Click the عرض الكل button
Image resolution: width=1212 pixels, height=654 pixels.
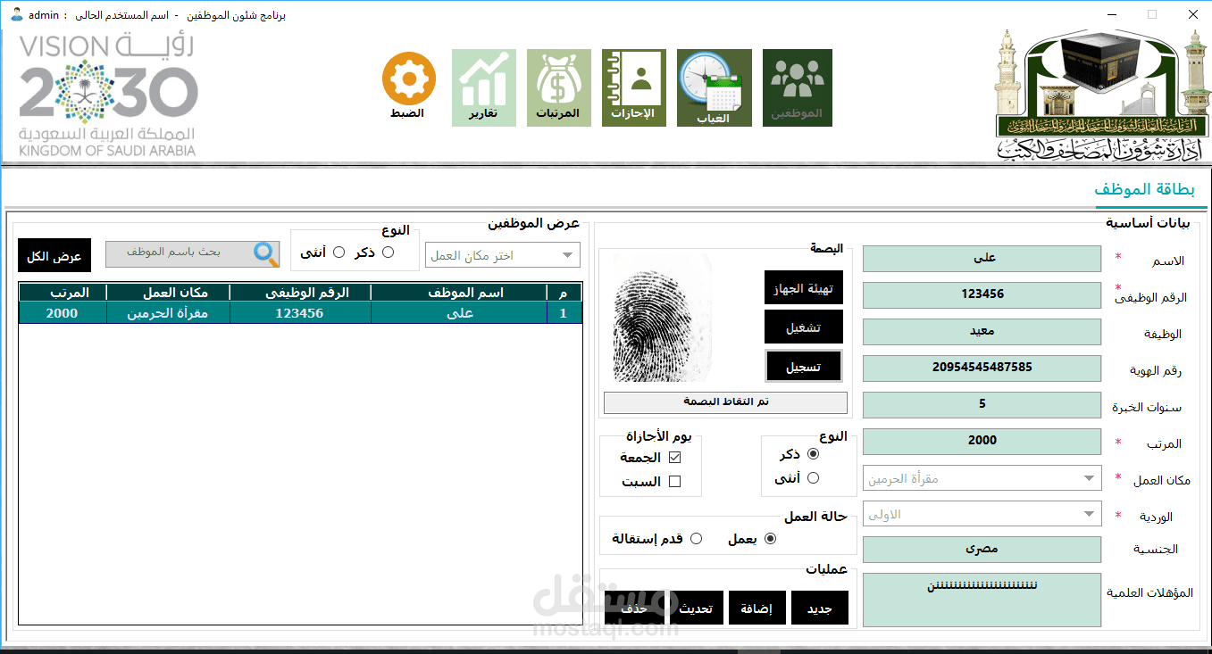click(x=54, y=254)
